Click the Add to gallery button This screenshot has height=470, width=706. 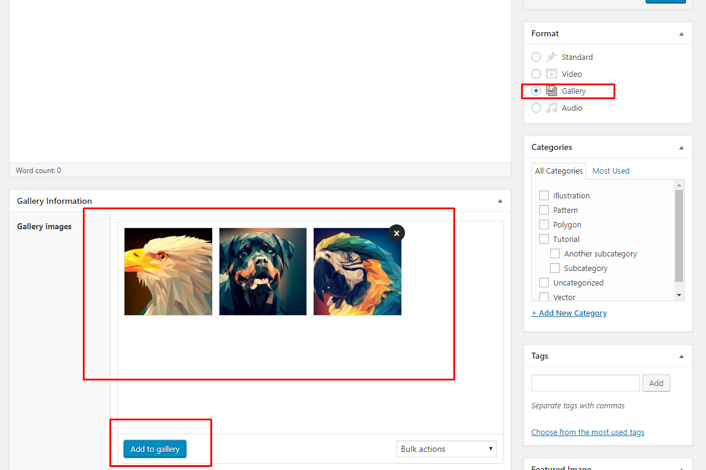(155, 449)
